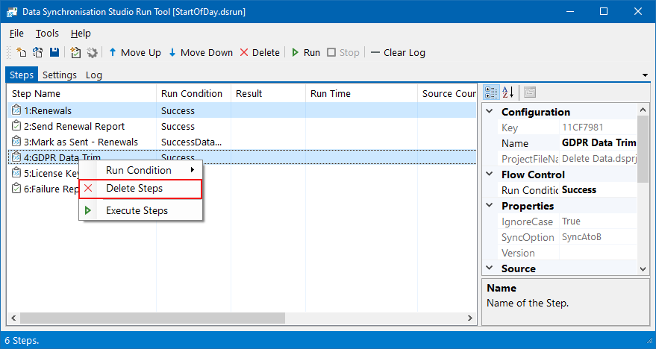This screenshot has width=656, height=349.
Task: Collapse the Source category
Action: [x=490, y=268]
